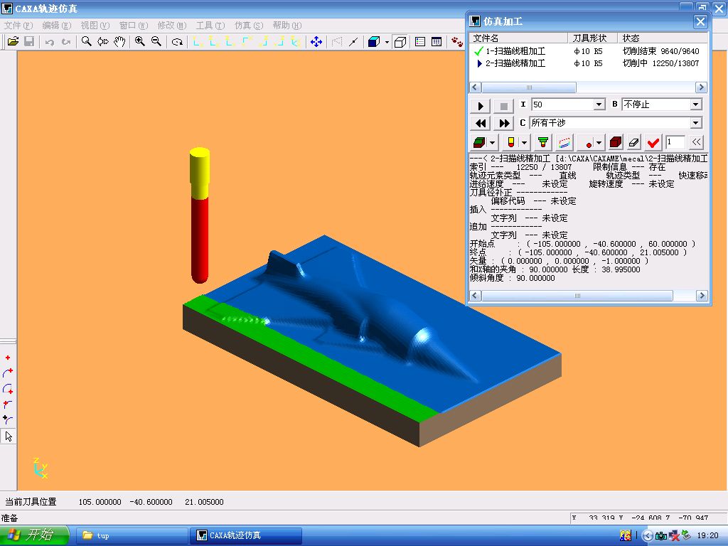
Task: Click the fast-forward double-arrow button
Action: pos(504,123)
